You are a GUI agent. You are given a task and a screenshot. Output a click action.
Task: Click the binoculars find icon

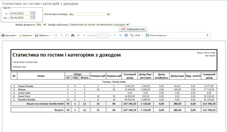click(72, 35)
